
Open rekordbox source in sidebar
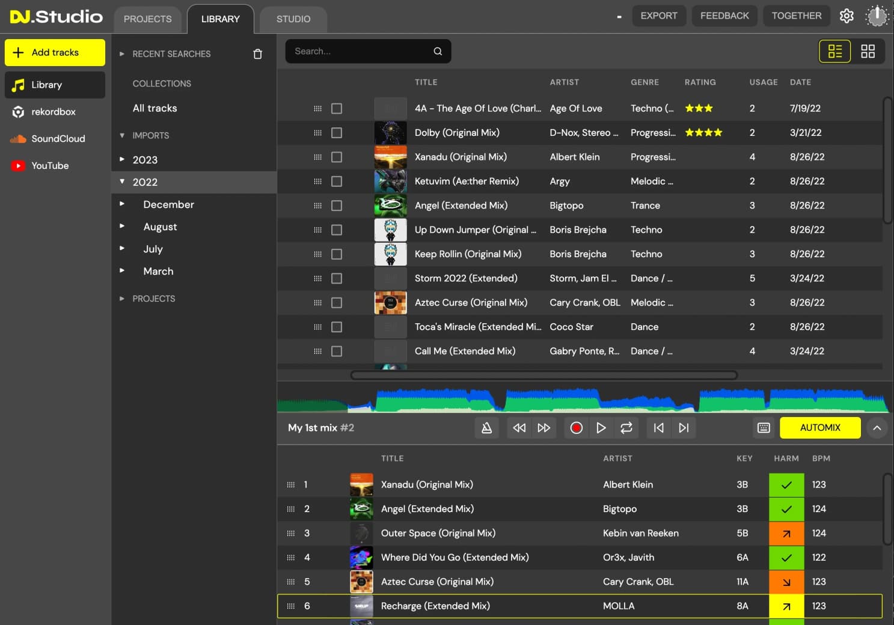click(x=55, y=112)
